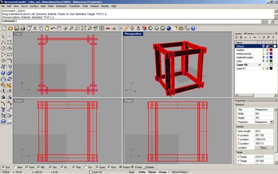278x174 pixels.
Task: Select the Explode tool in sidebar
Action: [9, 85]
